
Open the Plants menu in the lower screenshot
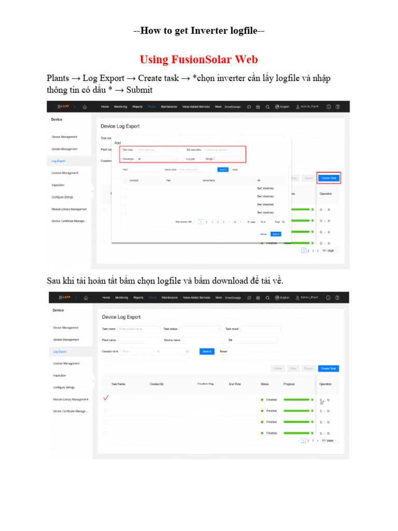tap(153, 298)
